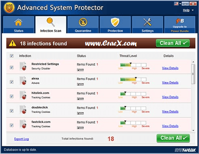199x154 pixels.
Task: Click hitslink.com threat level meter
Action: (x=133, y=94)
